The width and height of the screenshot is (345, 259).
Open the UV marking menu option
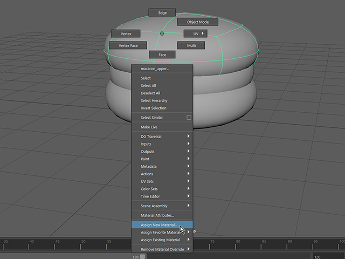click(x=196, y=33)
